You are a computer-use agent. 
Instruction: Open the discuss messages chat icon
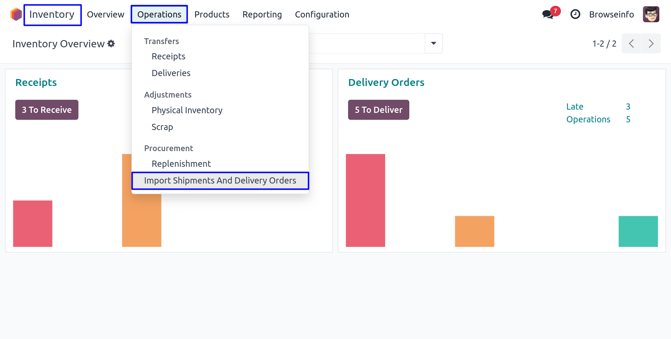point(547,15)
